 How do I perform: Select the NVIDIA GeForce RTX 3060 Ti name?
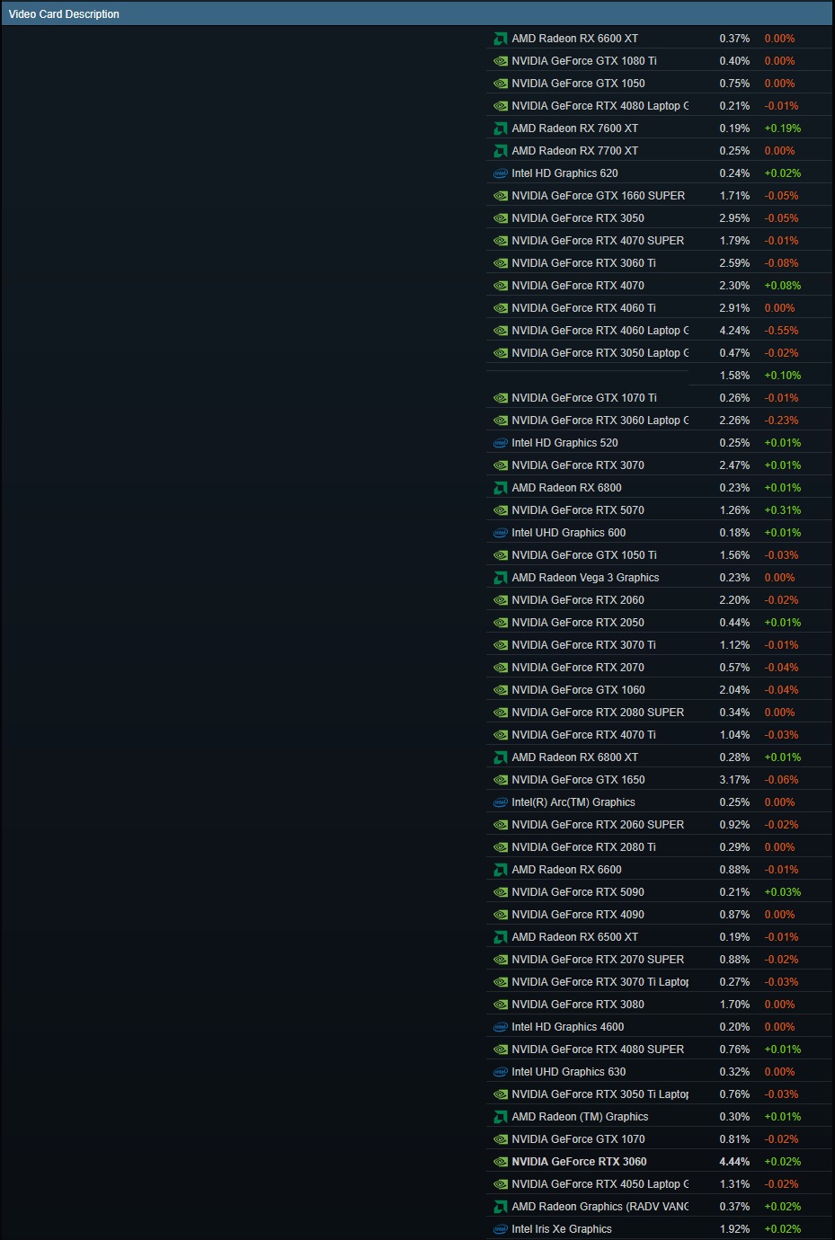[x=583, y=263]
